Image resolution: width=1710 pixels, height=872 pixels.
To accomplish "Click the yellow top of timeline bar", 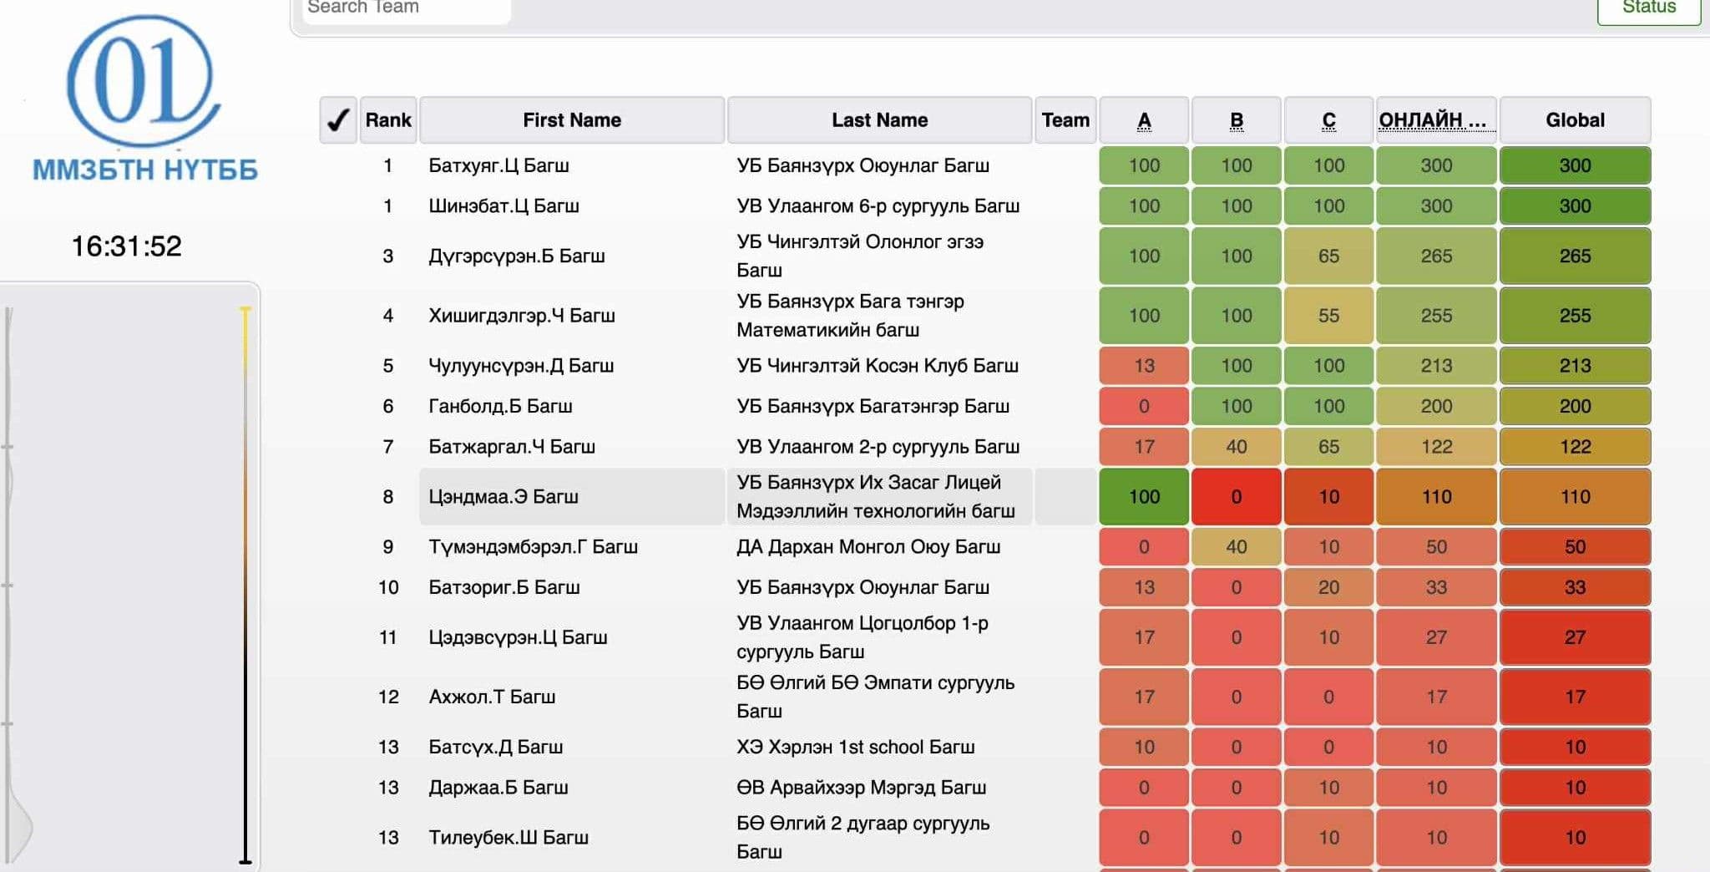I will [x=245, y=312].
